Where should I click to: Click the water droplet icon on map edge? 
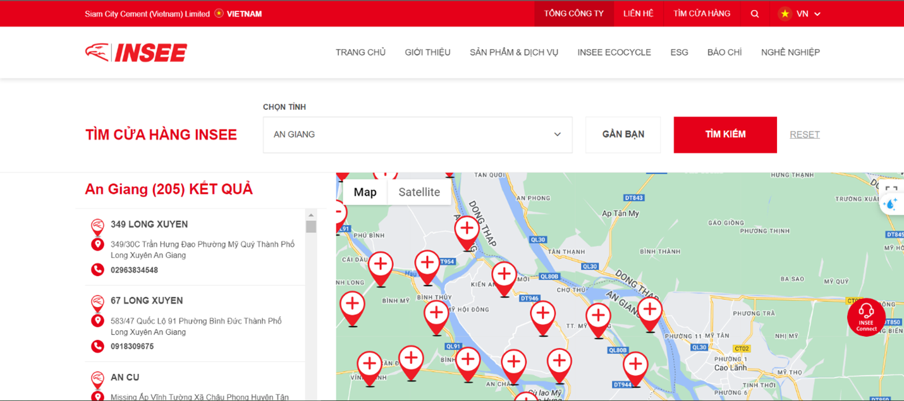[890, 205]
